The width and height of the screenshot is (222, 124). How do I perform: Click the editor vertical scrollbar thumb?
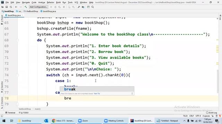tap(217, 81)
